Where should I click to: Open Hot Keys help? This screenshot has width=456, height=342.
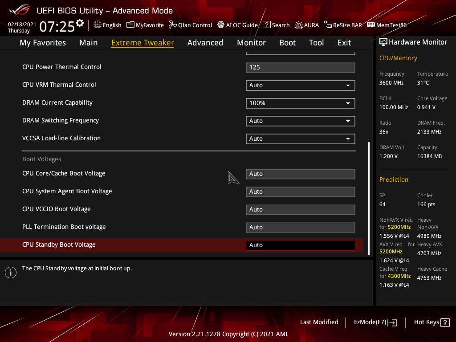(x=432, y=322)
